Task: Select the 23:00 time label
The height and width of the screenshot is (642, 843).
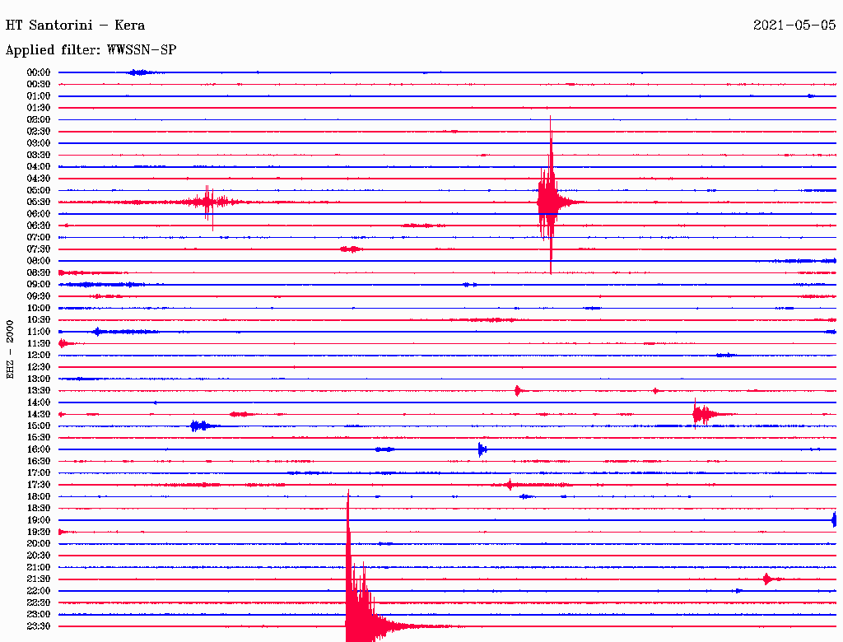Action: 39,615
